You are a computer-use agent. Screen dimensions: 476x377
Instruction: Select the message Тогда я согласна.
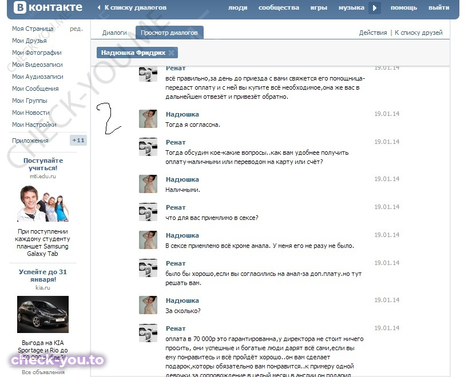(193, 125)
